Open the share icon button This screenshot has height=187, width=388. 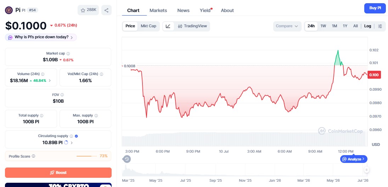pos(106,10)
